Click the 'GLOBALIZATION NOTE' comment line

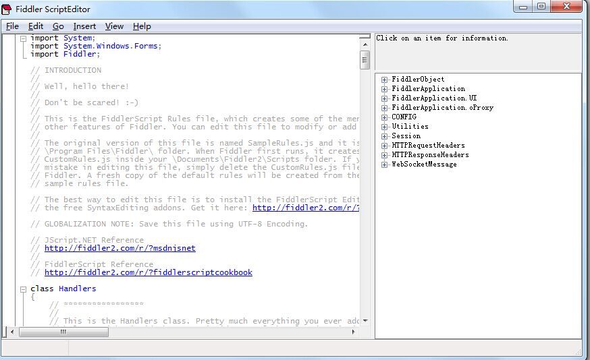[x=169, y=224]
